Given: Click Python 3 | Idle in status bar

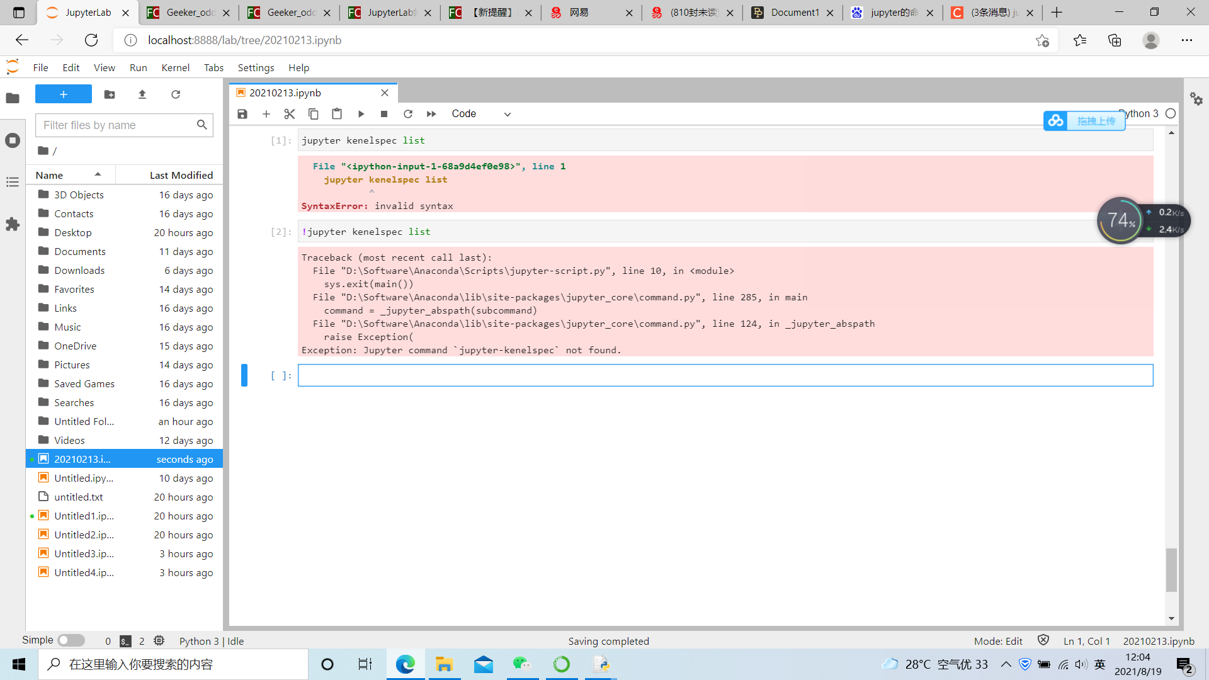Looking at the screenshot, I should [x=212, y=641].
